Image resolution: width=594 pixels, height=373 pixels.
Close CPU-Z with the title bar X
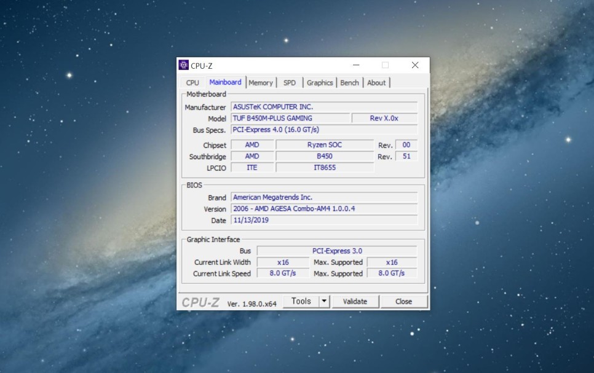point(415,65)
